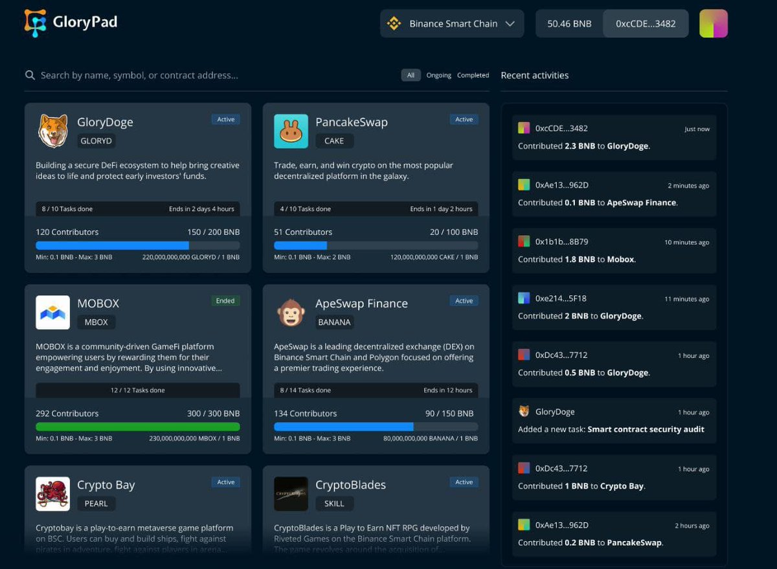
Task: Click MOBOX '12 / 12 Tasks done' bar
Action: (x=138, y=390)
